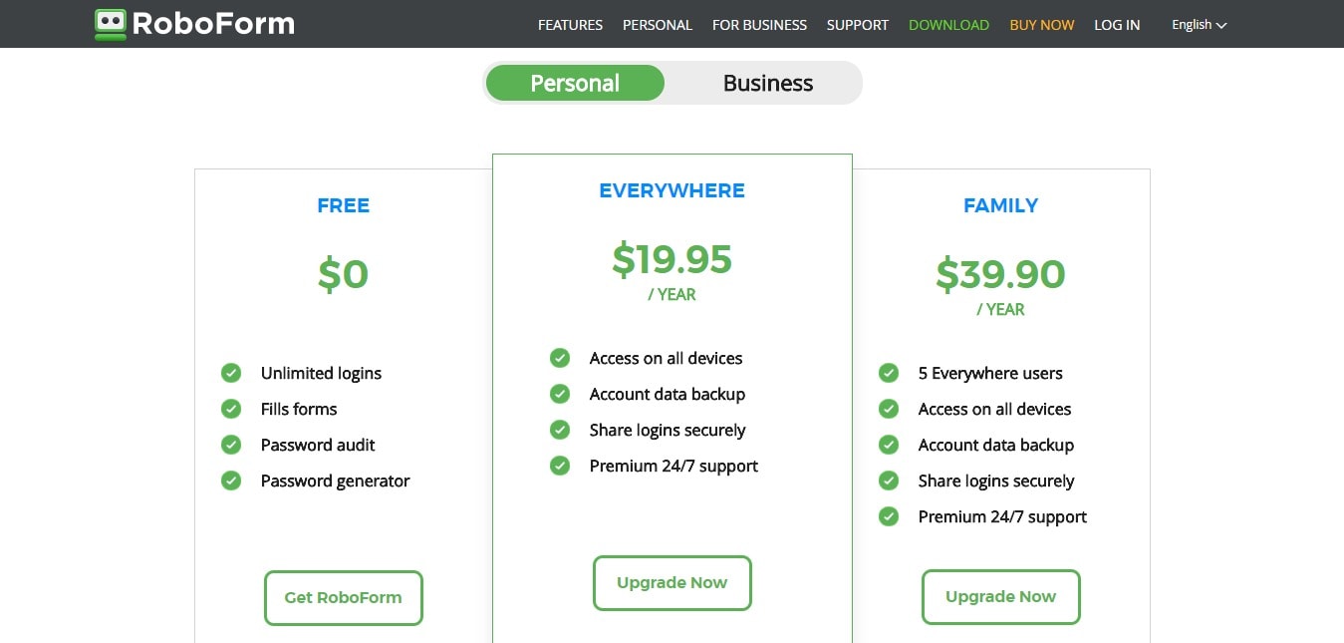This screenshot has height=643, width=1344.
Task: Click checkmark beside Everywhere's Access on all devices
Action: click(560, 358)
